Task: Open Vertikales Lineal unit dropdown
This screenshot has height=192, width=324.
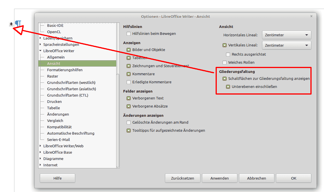Action: 287,45
